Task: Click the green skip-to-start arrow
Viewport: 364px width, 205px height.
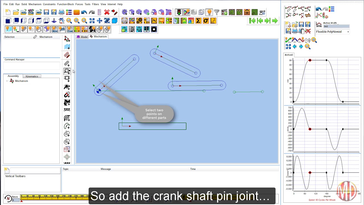Action: [x=252, y=21]
